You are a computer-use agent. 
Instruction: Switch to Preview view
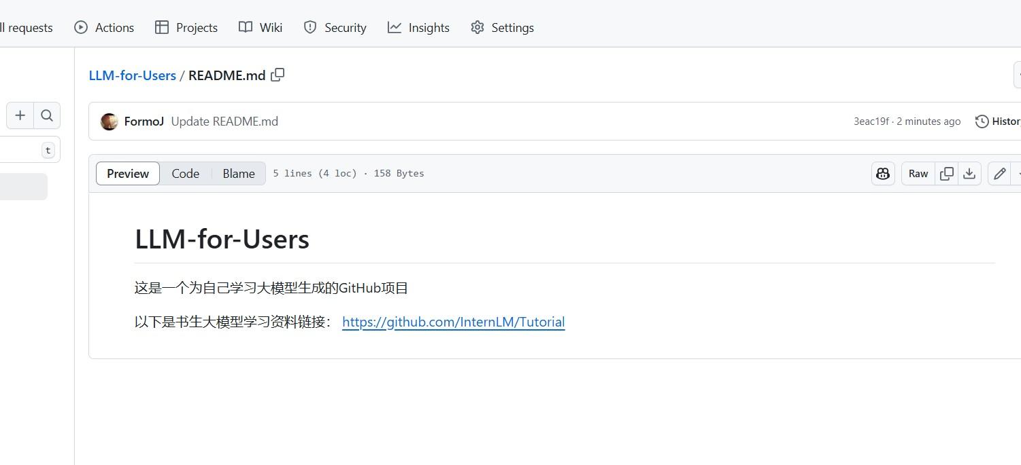(x=128, y=174)
